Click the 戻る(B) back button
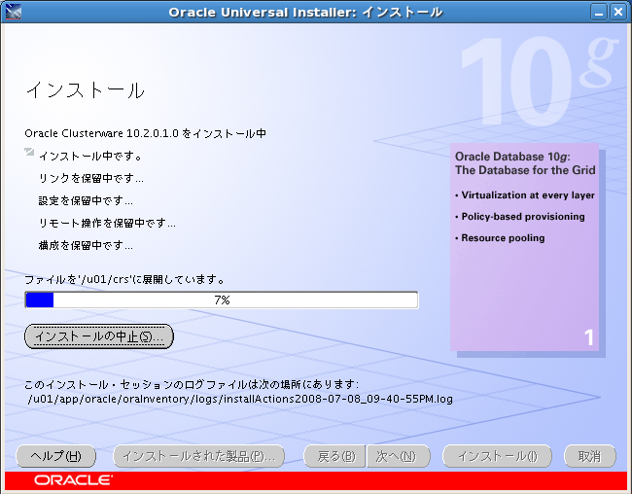The height and width of the screenshot is (494, 632). [334, 456]
